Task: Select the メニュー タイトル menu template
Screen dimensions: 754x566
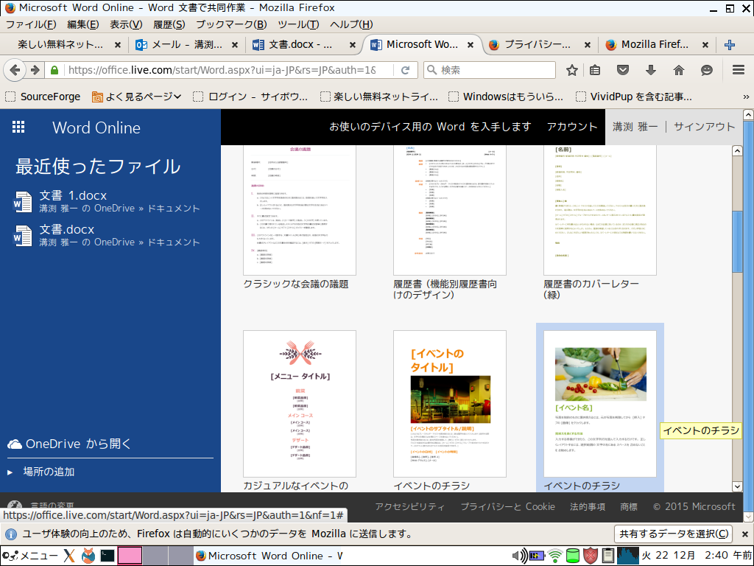Action: pyautogui.click(x=300, y=403)
